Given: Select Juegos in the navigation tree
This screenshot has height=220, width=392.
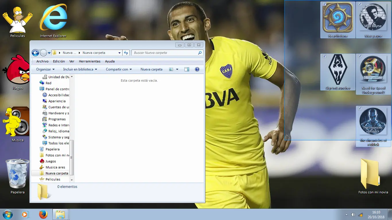Looking at the screenshot, I should (x=51, y=161).
